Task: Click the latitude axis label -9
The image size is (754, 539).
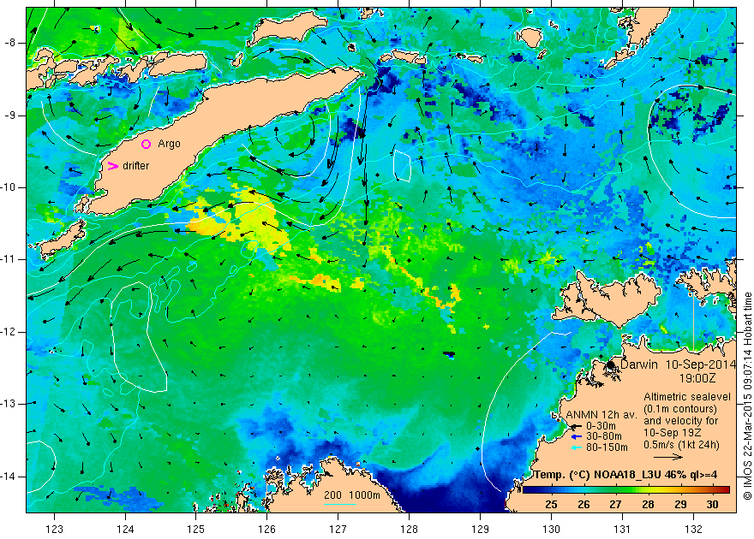Action: [10, 115]
